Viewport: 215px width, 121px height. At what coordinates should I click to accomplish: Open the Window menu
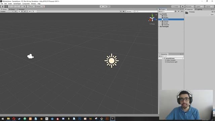coord(34,4)
